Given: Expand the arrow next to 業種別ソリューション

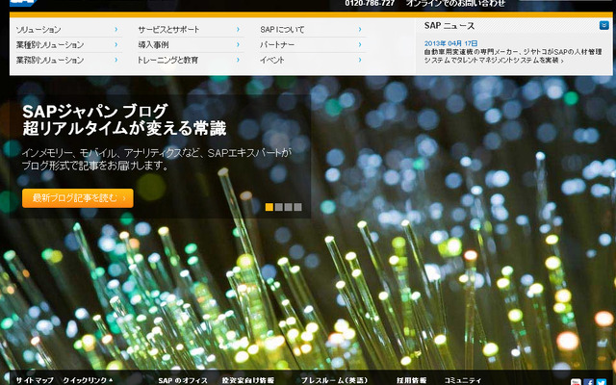Looking at the screenshot, I should (x=116, y=45).
